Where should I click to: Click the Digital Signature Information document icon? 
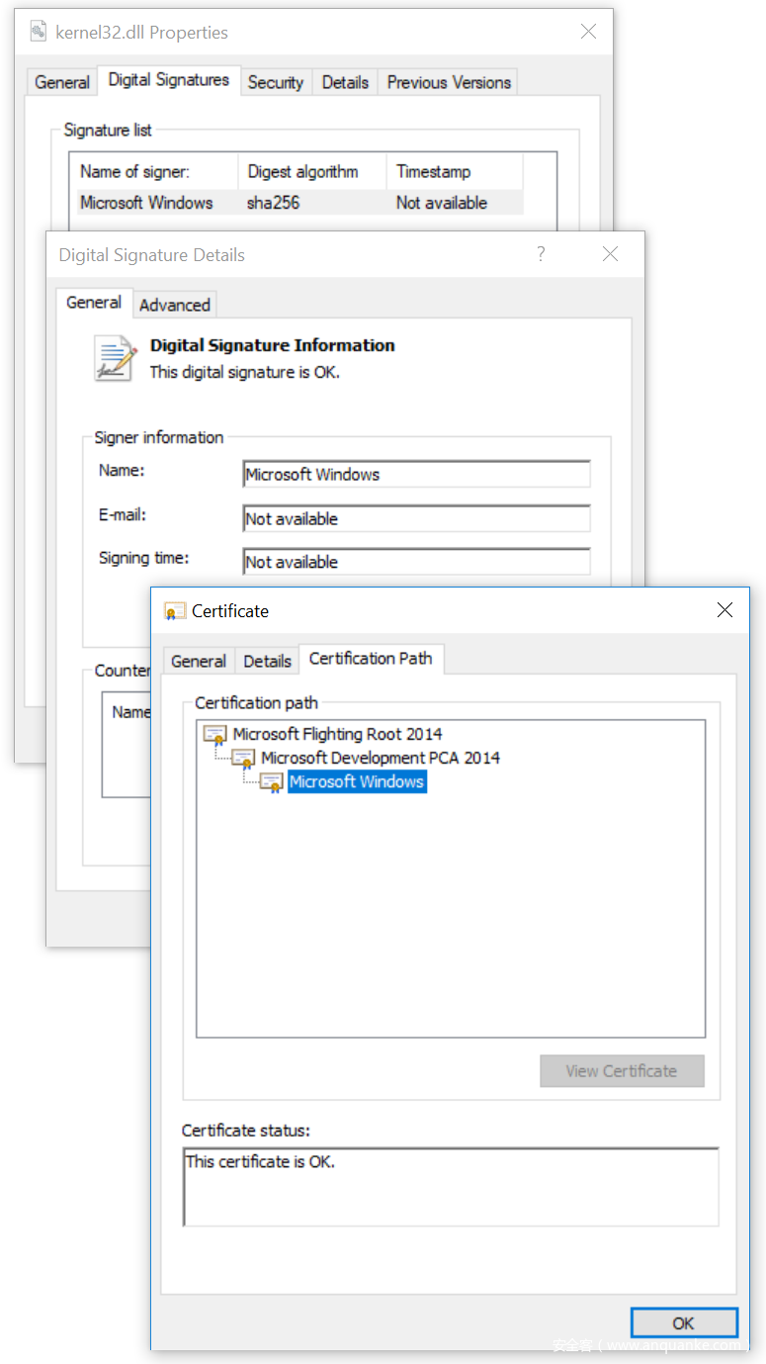click(115, 358)
